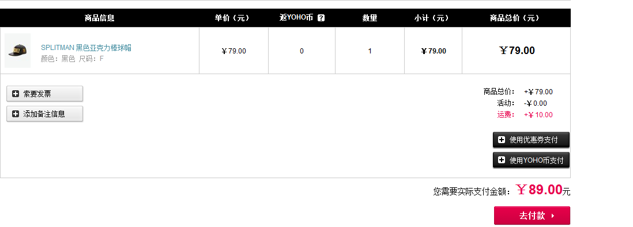The width and height of the screenshot is (633, 227).
Task: Open the baseball cap product thumbnail
Action: [18, 51]
